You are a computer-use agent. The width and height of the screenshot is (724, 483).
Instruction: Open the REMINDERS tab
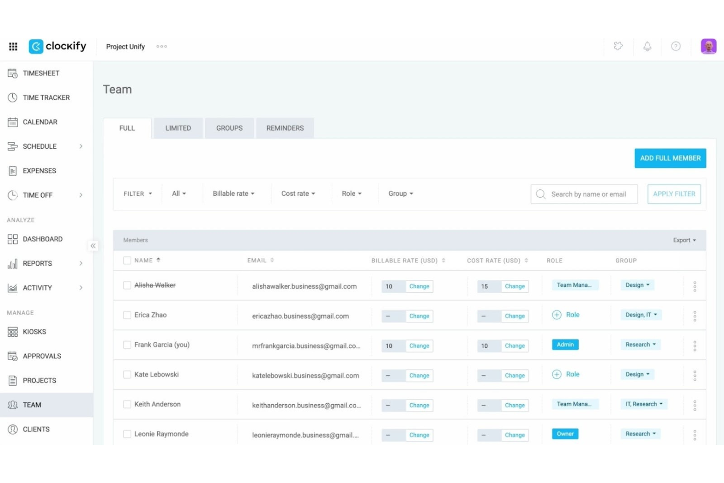(285, 128)
